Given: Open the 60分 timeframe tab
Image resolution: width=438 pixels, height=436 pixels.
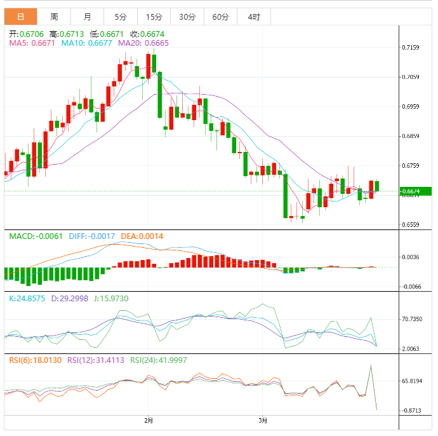Looking at the screenshot, I should [x=220, y=17].
